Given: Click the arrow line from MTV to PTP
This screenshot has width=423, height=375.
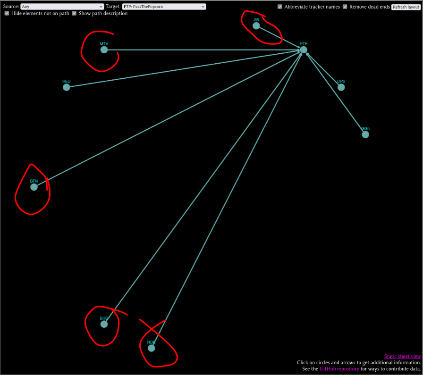Looking at the screenshot, I should coord(203,50).
